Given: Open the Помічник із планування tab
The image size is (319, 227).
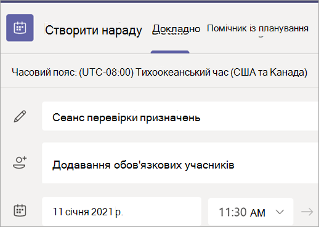Looking at the screenshot, I should tap(257, 28).
